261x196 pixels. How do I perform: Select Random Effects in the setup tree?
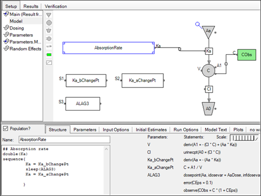point(25,49)
